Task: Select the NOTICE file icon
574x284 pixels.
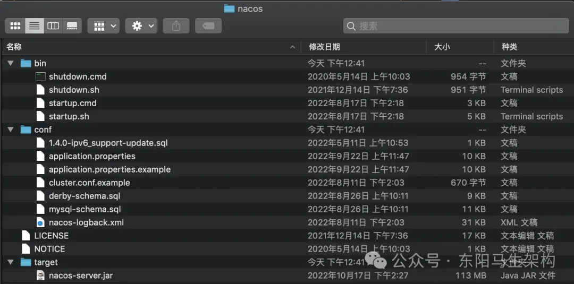Action: coord(26,249)
